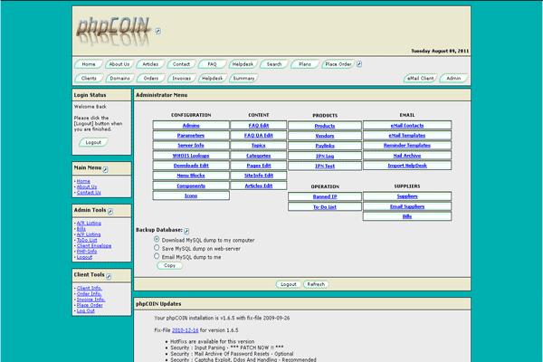Image resolution: width=543 pixels, height=362 pixels.
Task: Open the Import HelpDesk link
Action: pos(407,166)
